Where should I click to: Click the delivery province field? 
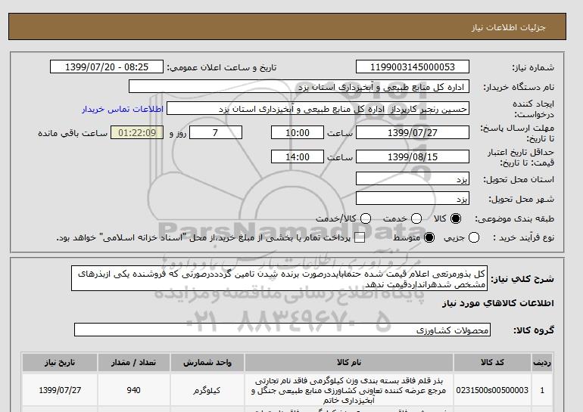pyautogui.click(x=413, y=178)
